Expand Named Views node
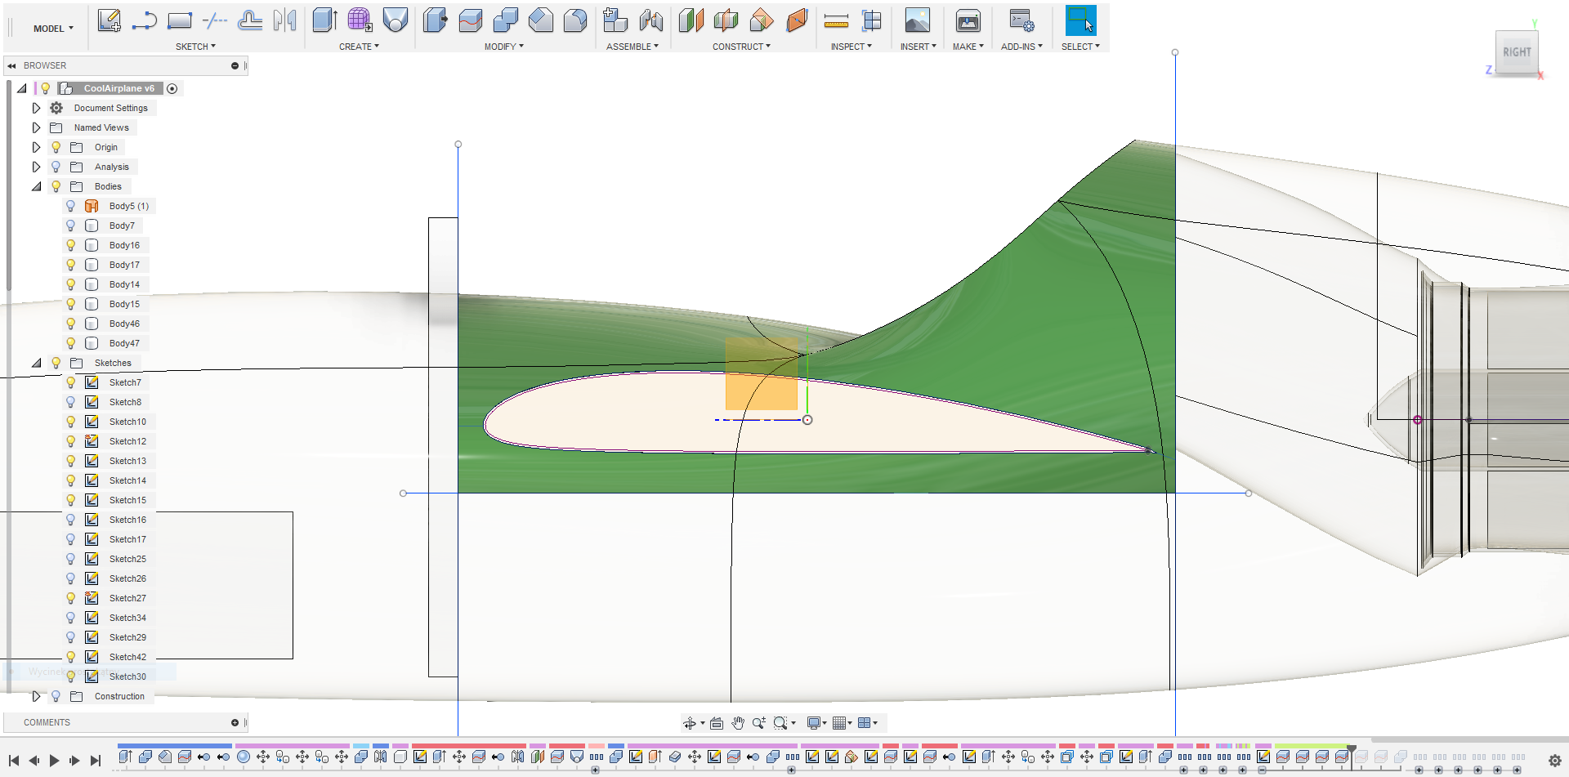Viewport: 1569px width, 777px height. (36, 127)
